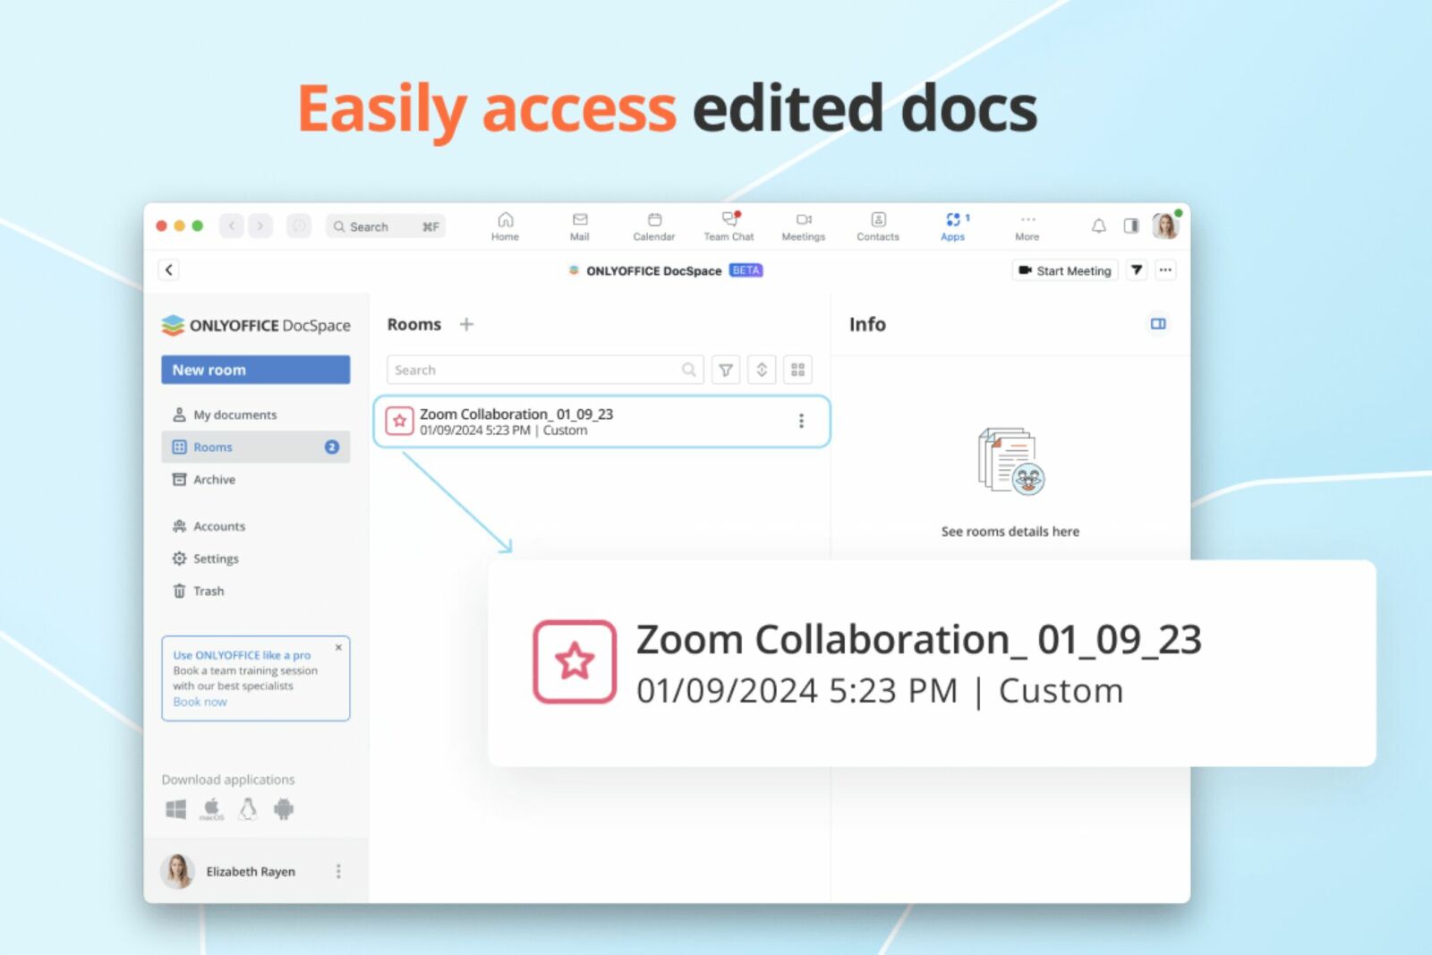
Task: Open the three-dot menu beside Start Meeting
Action: pos(1165,270)
